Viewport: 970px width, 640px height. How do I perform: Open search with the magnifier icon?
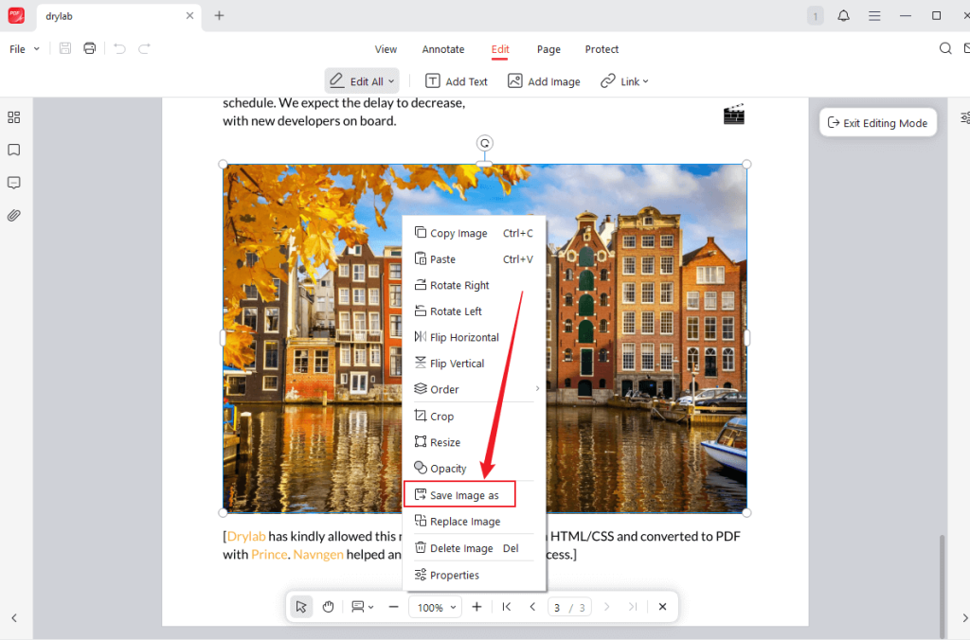tap(944, 47)
